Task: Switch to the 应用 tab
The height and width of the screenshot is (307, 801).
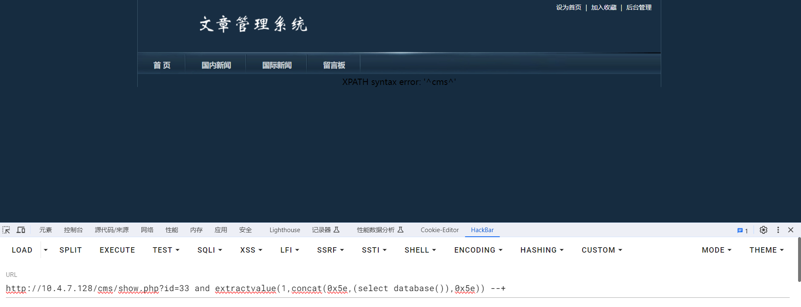Action: pos(221,230)
